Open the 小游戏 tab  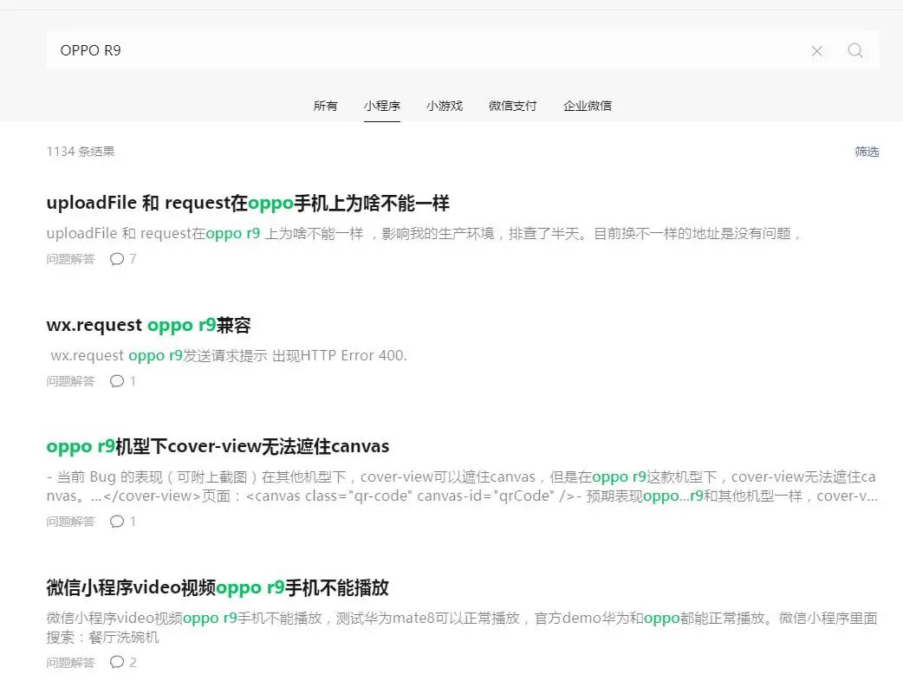point(445,106)
